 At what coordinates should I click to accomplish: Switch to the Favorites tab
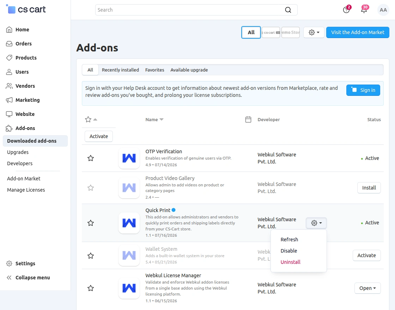click(155, 70)
